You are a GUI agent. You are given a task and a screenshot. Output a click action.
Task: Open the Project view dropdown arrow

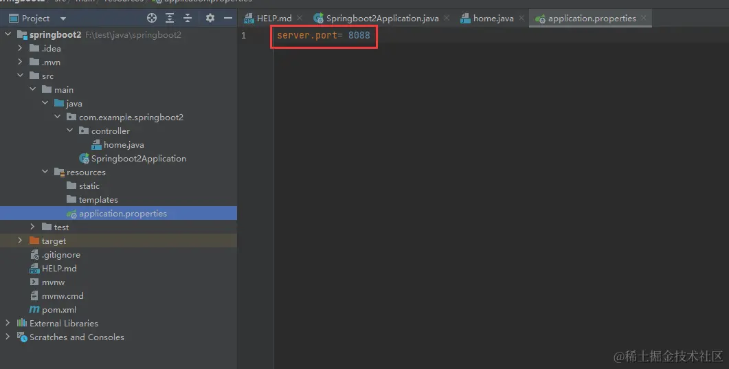point(63,19)
